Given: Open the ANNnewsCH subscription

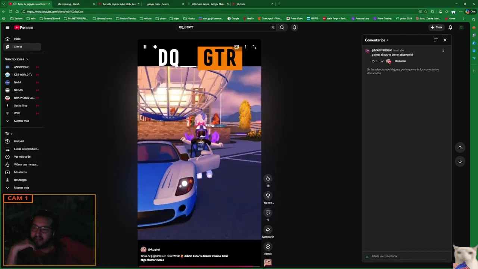Looking at the screenshot, I should (22, 67).
